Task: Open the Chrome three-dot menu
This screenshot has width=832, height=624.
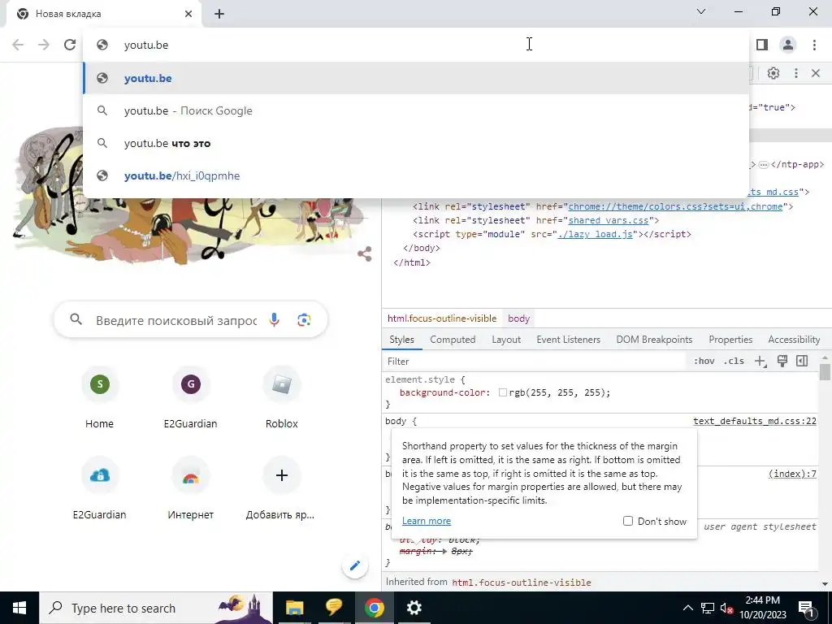Action: (814, 45)
